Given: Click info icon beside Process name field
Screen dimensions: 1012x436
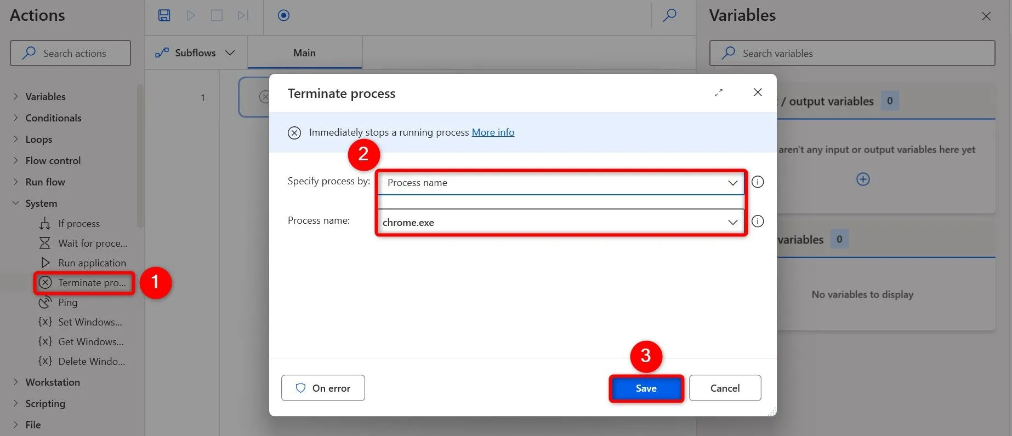Looking at the screenshot, I should coord(758,222).
